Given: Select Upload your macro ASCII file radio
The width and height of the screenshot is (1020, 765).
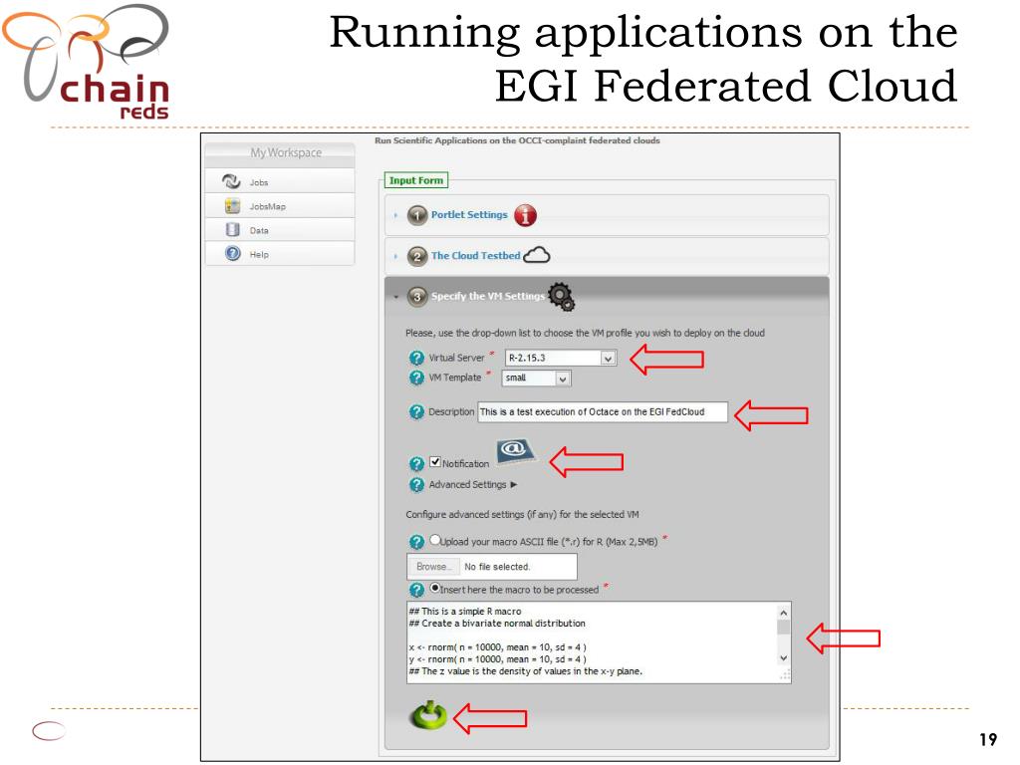Looking at the screenshot, I should click(435, 540).
